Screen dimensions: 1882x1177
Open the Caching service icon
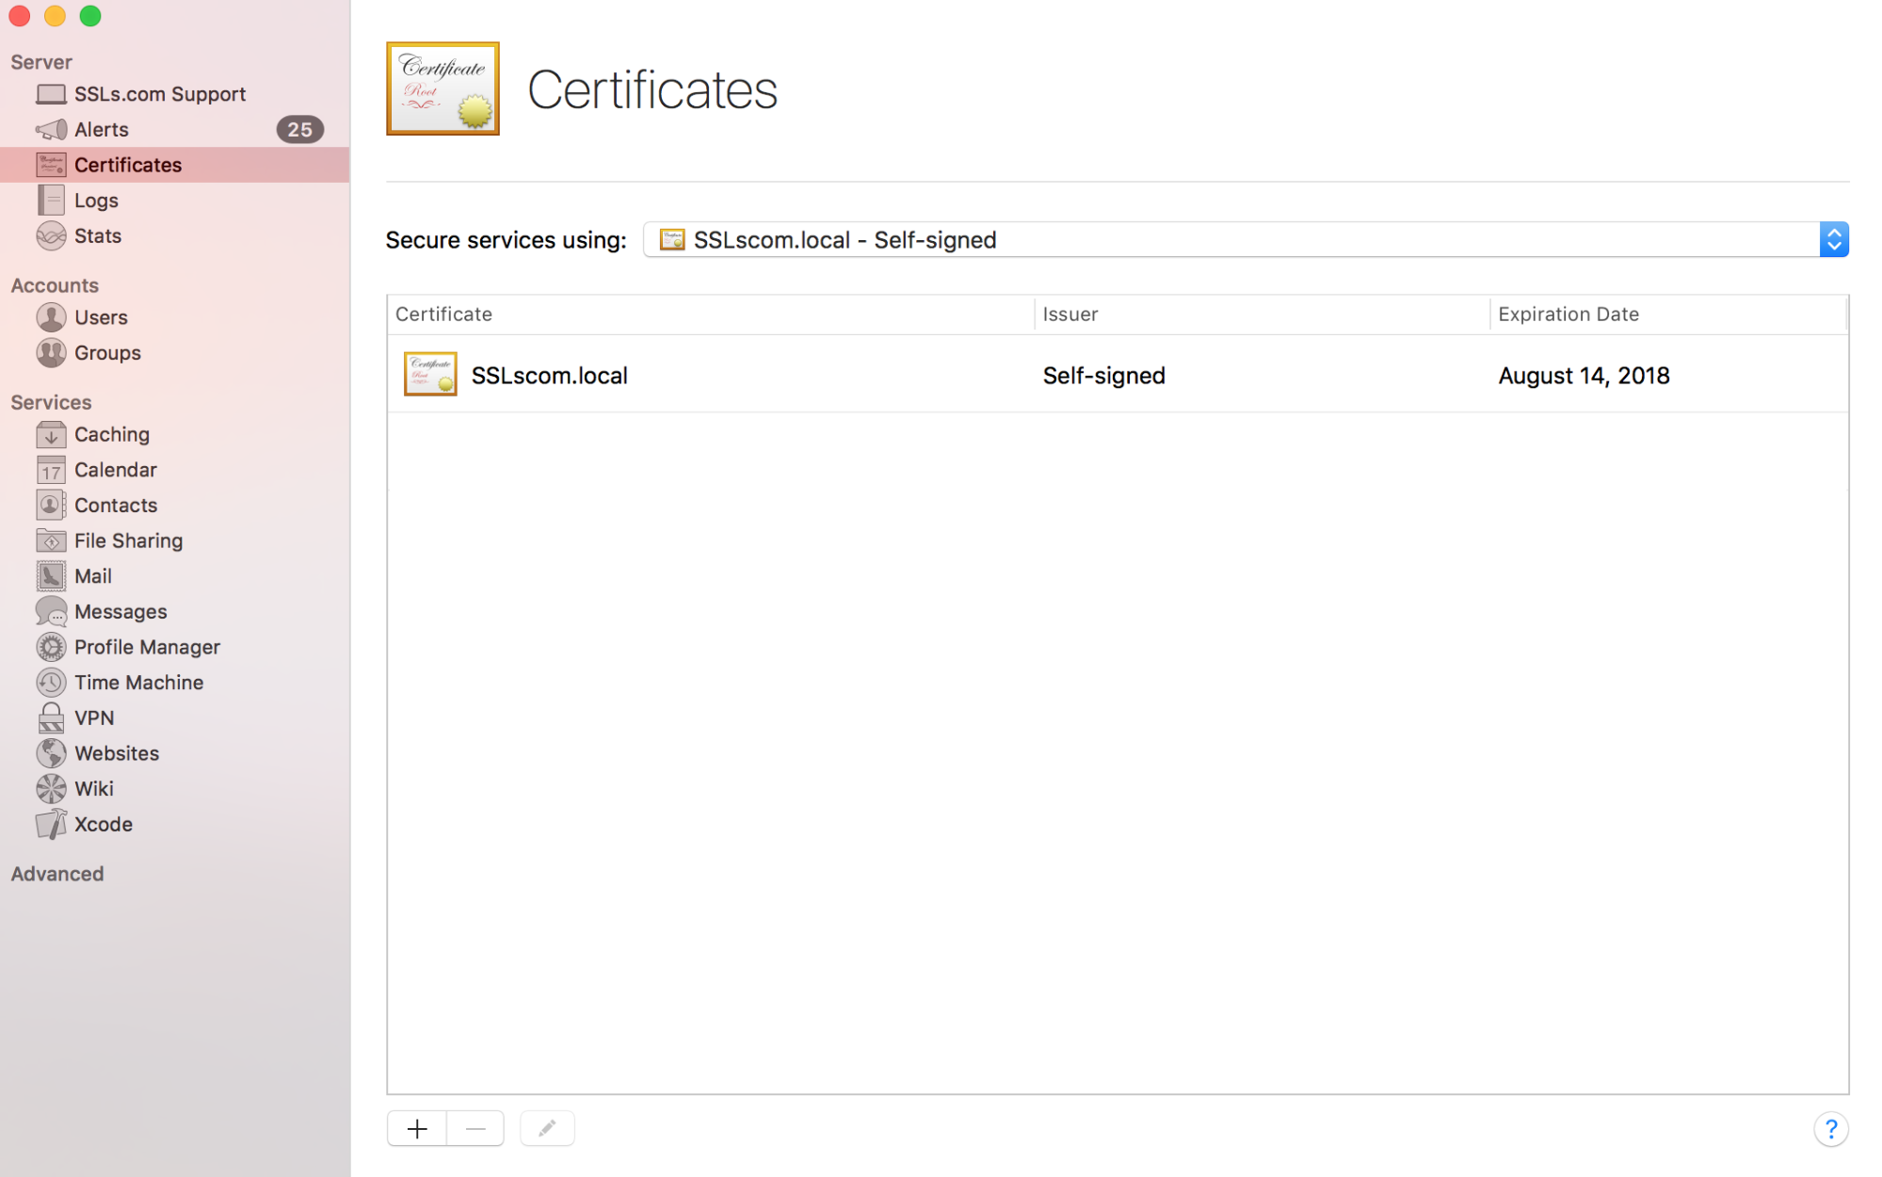coord(51,434)
